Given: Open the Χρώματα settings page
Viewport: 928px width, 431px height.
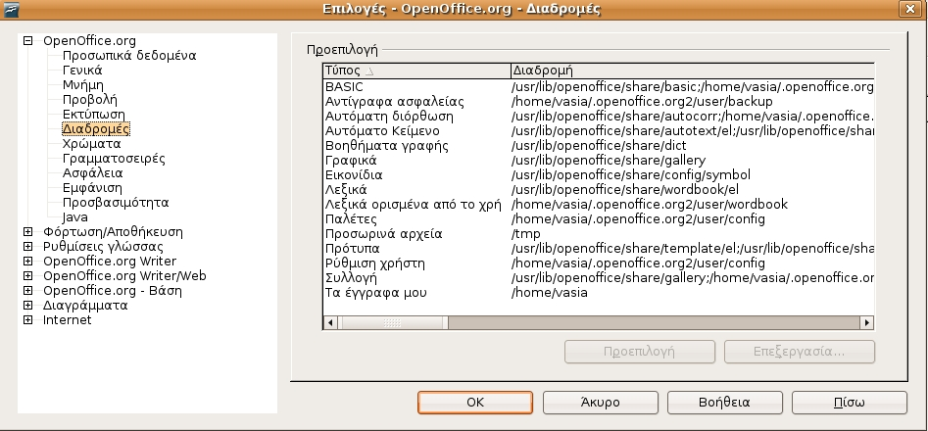Looking at the screenshot, I should tap(91, 144).
